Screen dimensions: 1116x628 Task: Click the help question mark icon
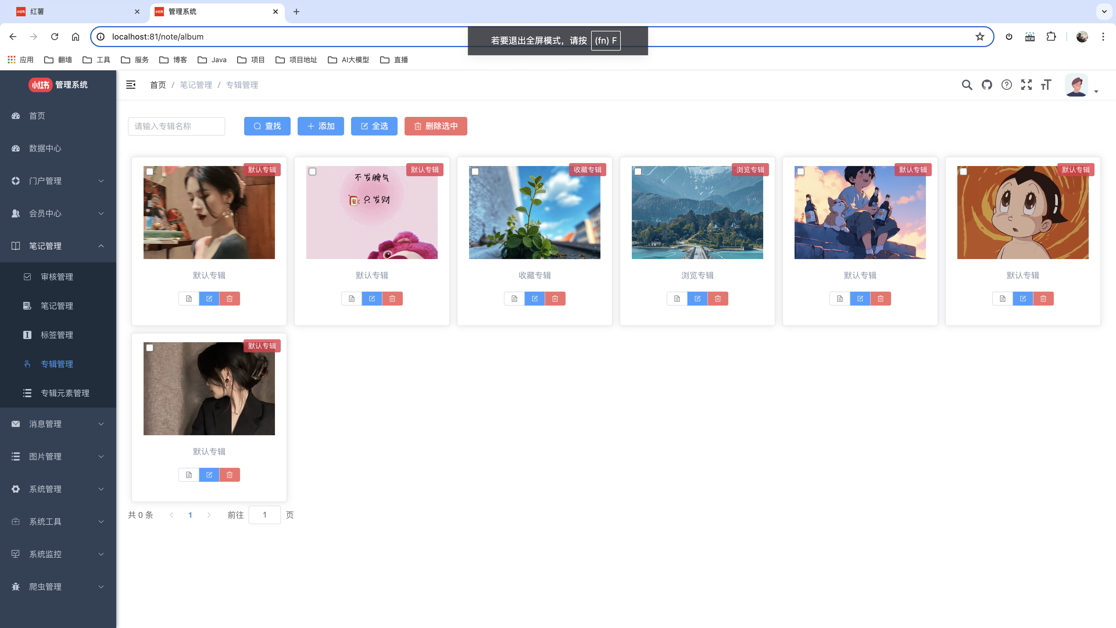point(1006,85)
